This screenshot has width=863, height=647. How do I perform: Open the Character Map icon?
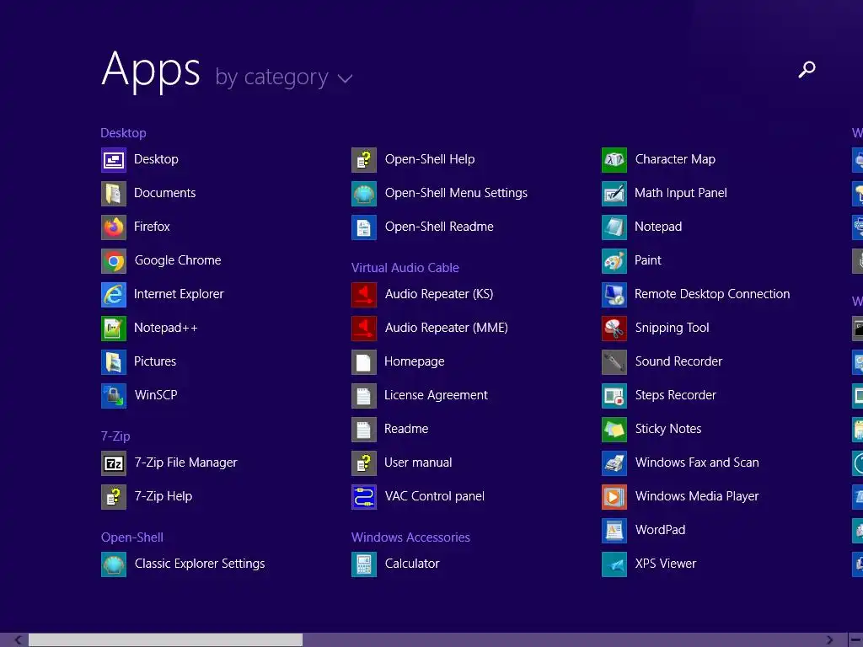tap(614, 160)
